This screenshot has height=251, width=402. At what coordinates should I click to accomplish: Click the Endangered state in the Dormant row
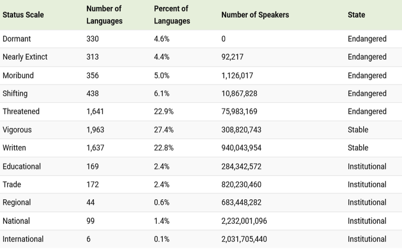click(x=367, y=39)
